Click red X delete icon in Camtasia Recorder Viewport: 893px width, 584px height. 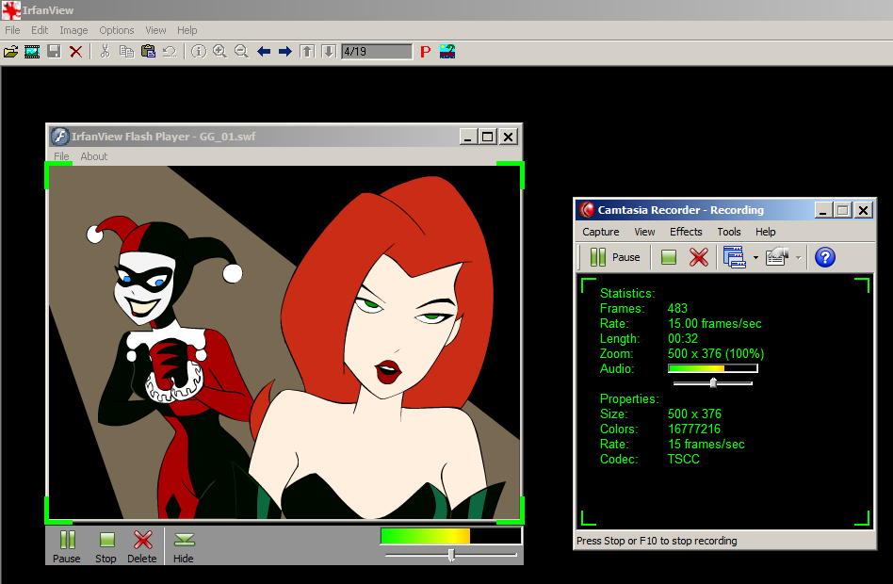pos(699,257)
